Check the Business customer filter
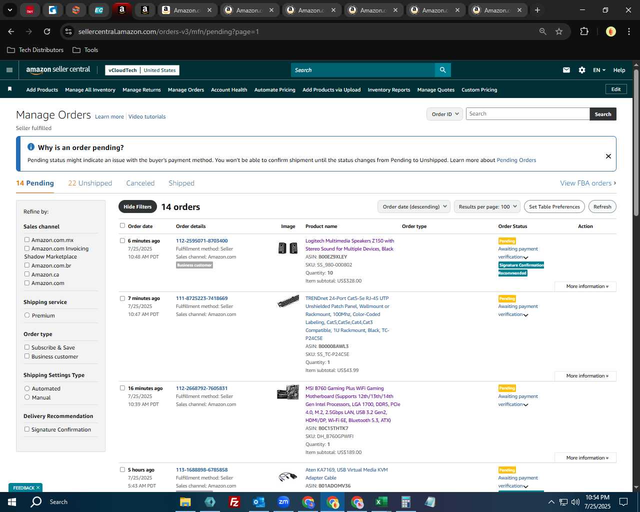Viewport: 640px width, 512px height. click(27, 356)
